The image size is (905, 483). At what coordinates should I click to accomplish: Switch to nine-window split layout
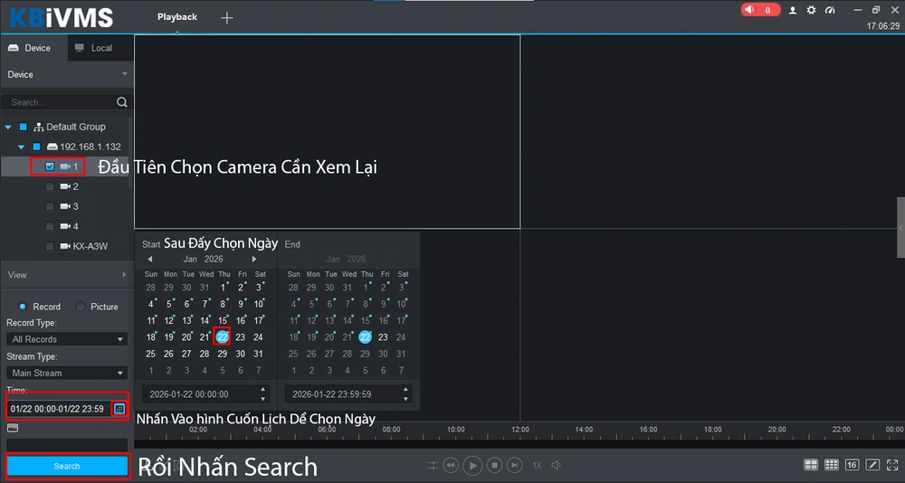[x=832, y=465]
